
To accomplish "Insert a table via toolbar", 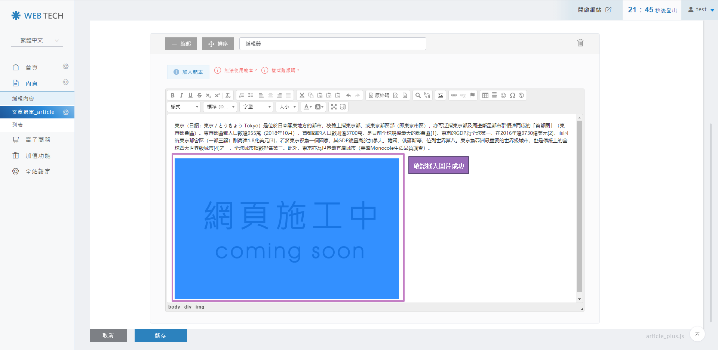I will click(485, 95).
